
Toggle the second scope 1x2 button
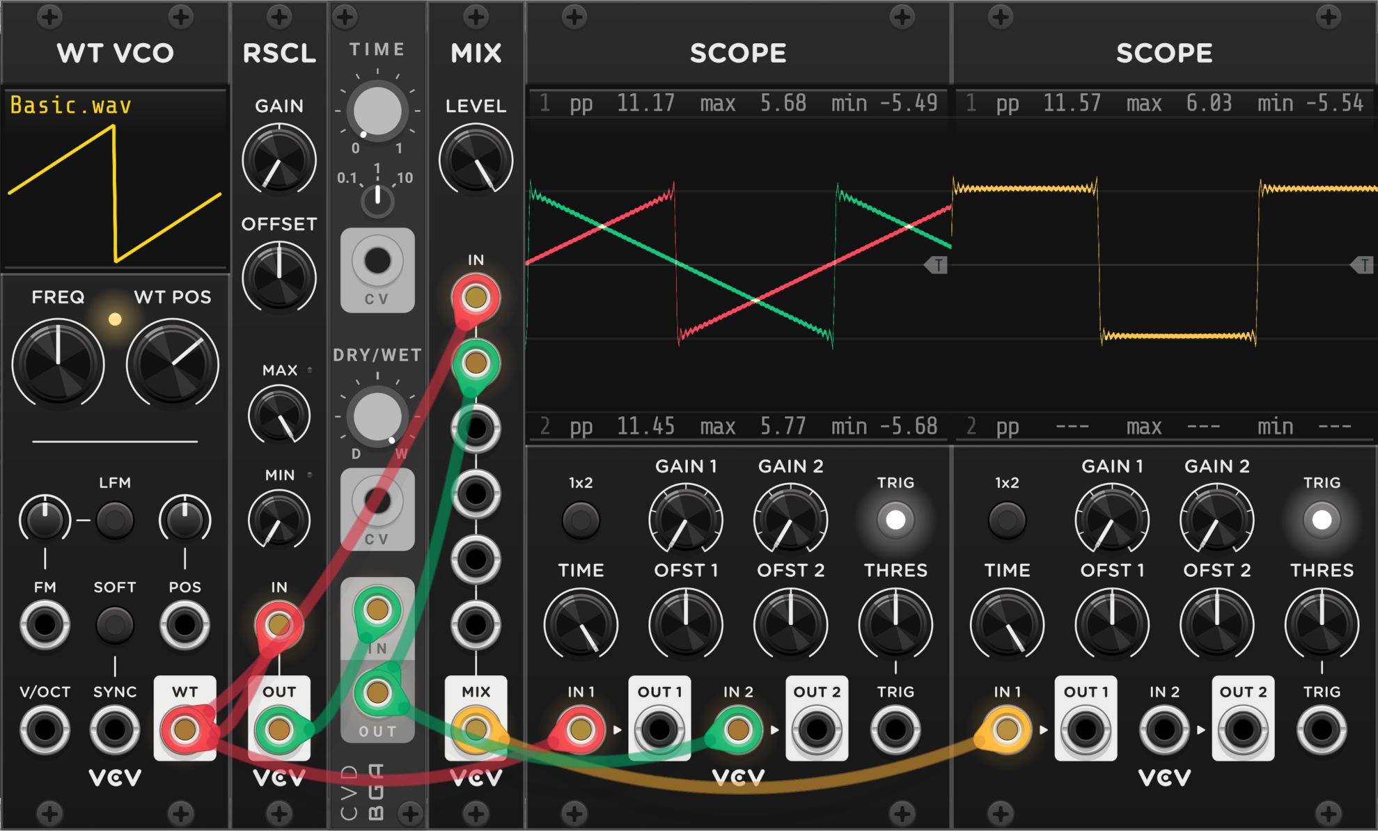(x=1007, y=520)
